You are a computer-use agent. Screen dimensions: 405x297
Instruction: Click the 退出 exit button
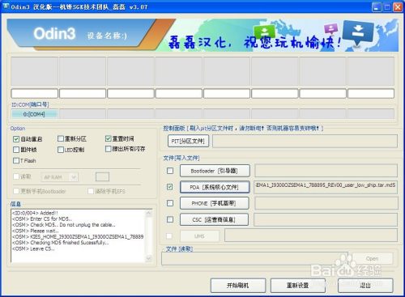click(365, 286)
